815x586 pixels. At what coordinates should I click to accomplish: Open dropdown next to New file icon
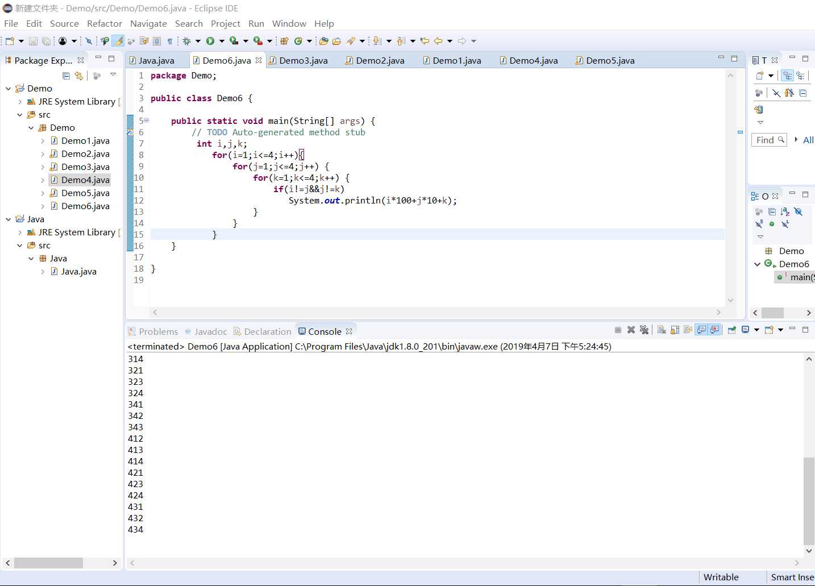[x=21, y=41]
